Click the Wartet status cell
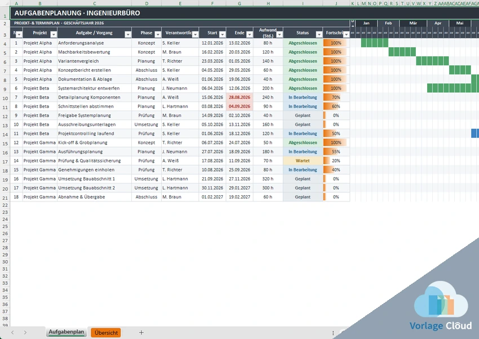The width and height of the screenshot is (479, 339). coord(303,161)
